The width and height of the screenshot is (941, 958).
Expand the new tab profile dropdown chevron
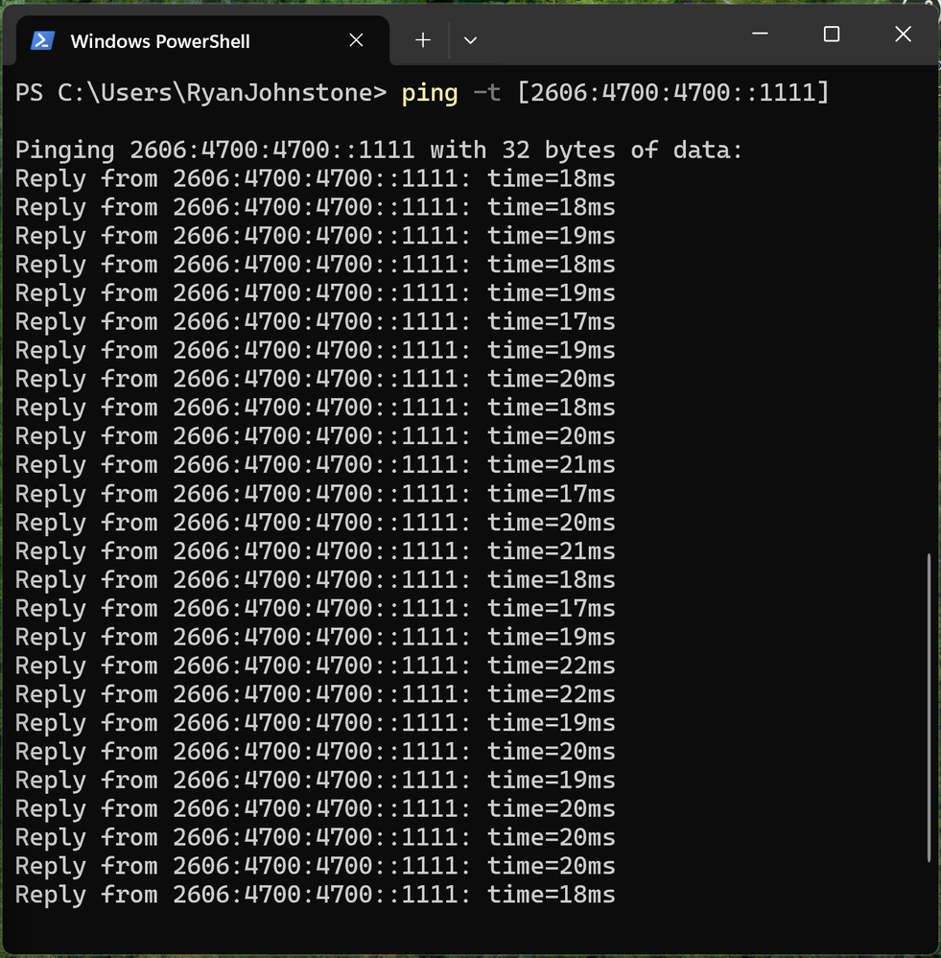click(x=470, y=40)
